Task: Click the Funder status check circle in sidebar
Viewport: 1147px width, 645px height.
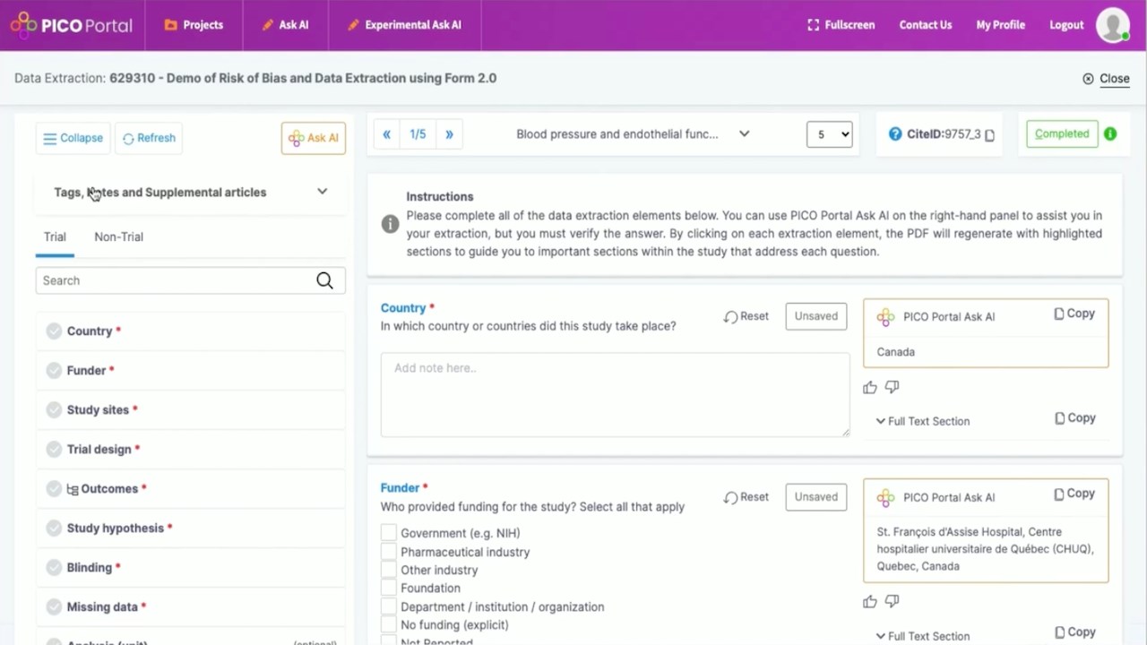Action: [x=54, y=370]
